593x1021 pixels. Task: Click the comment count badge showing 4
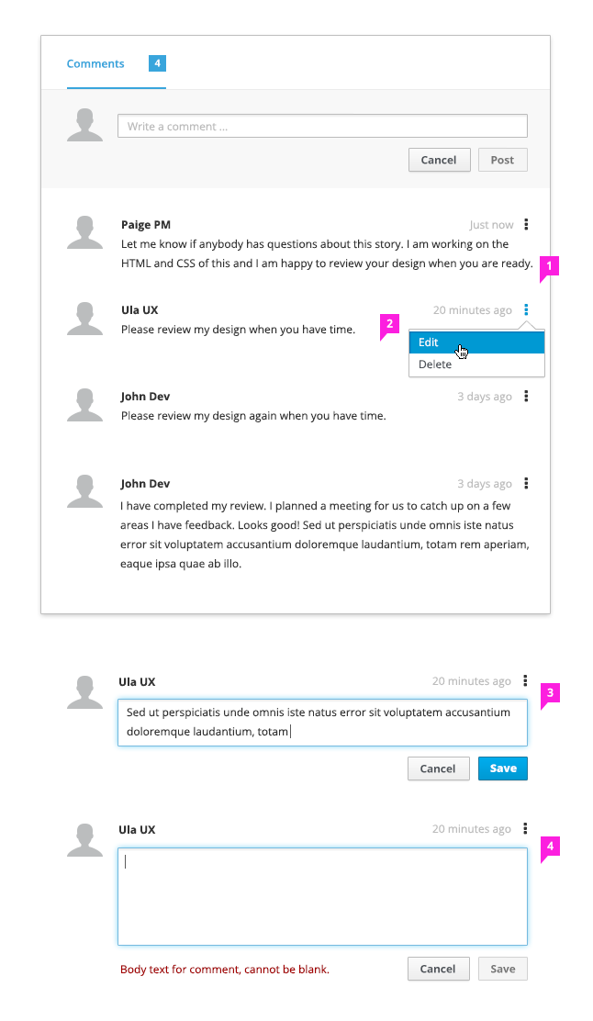coord(157,63)
